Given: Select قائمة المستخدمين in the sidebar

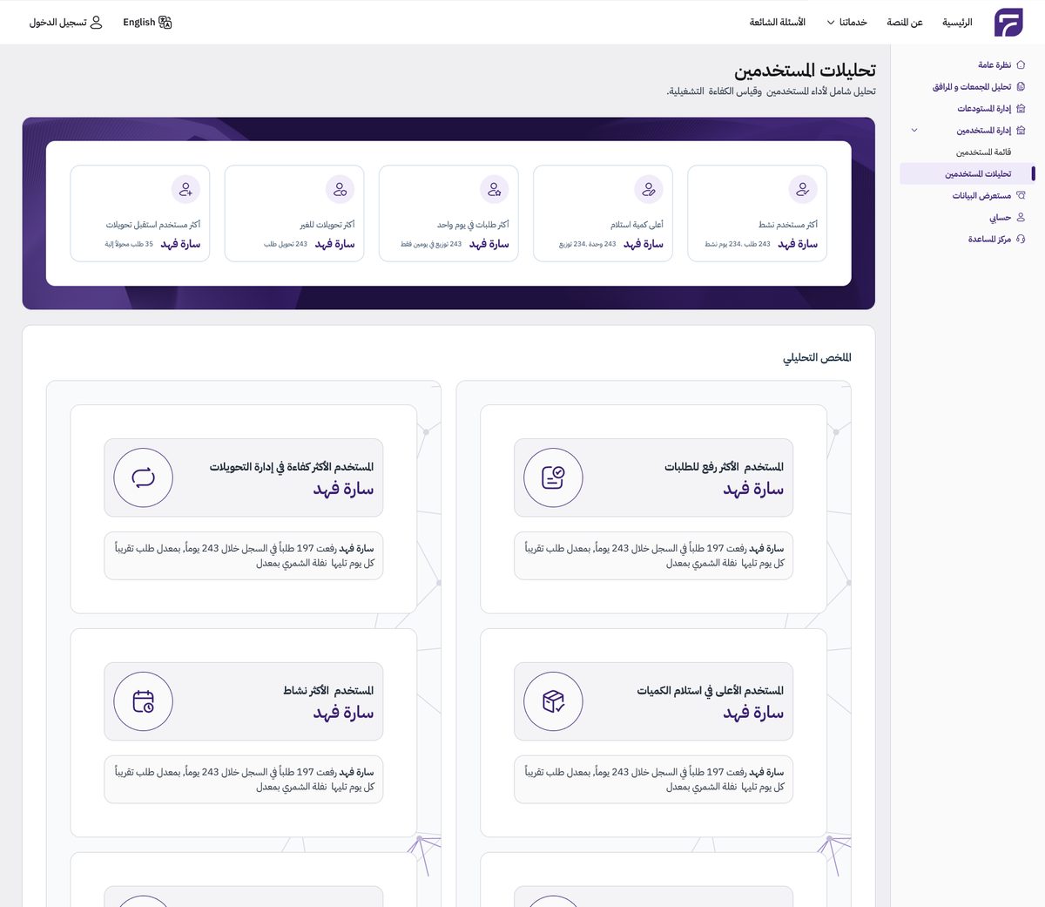Looking at the screenshot, I should click(x=984, y=152).
